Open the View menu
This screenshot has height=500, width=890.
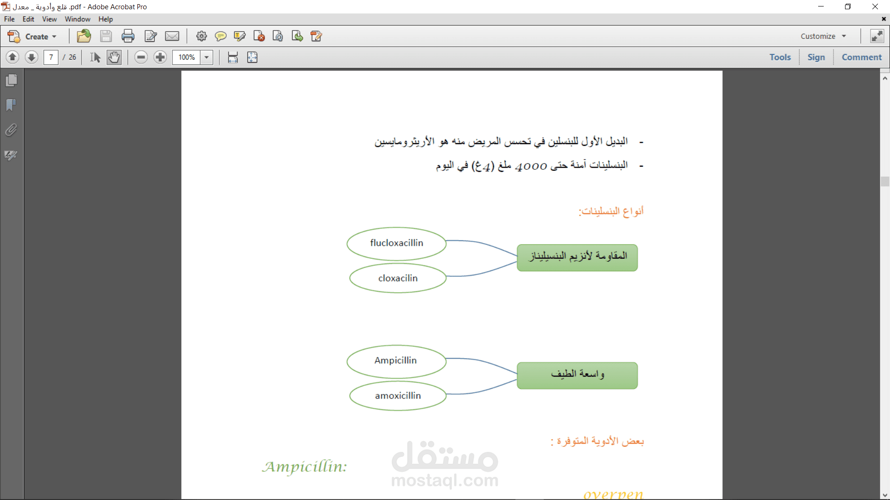[49, 19]
